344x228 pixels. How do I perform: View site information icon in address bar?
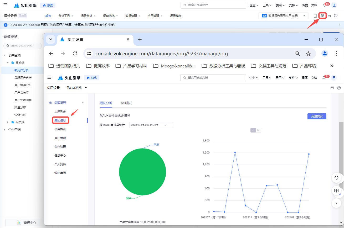pyautogui.click(x=89, y=54)
